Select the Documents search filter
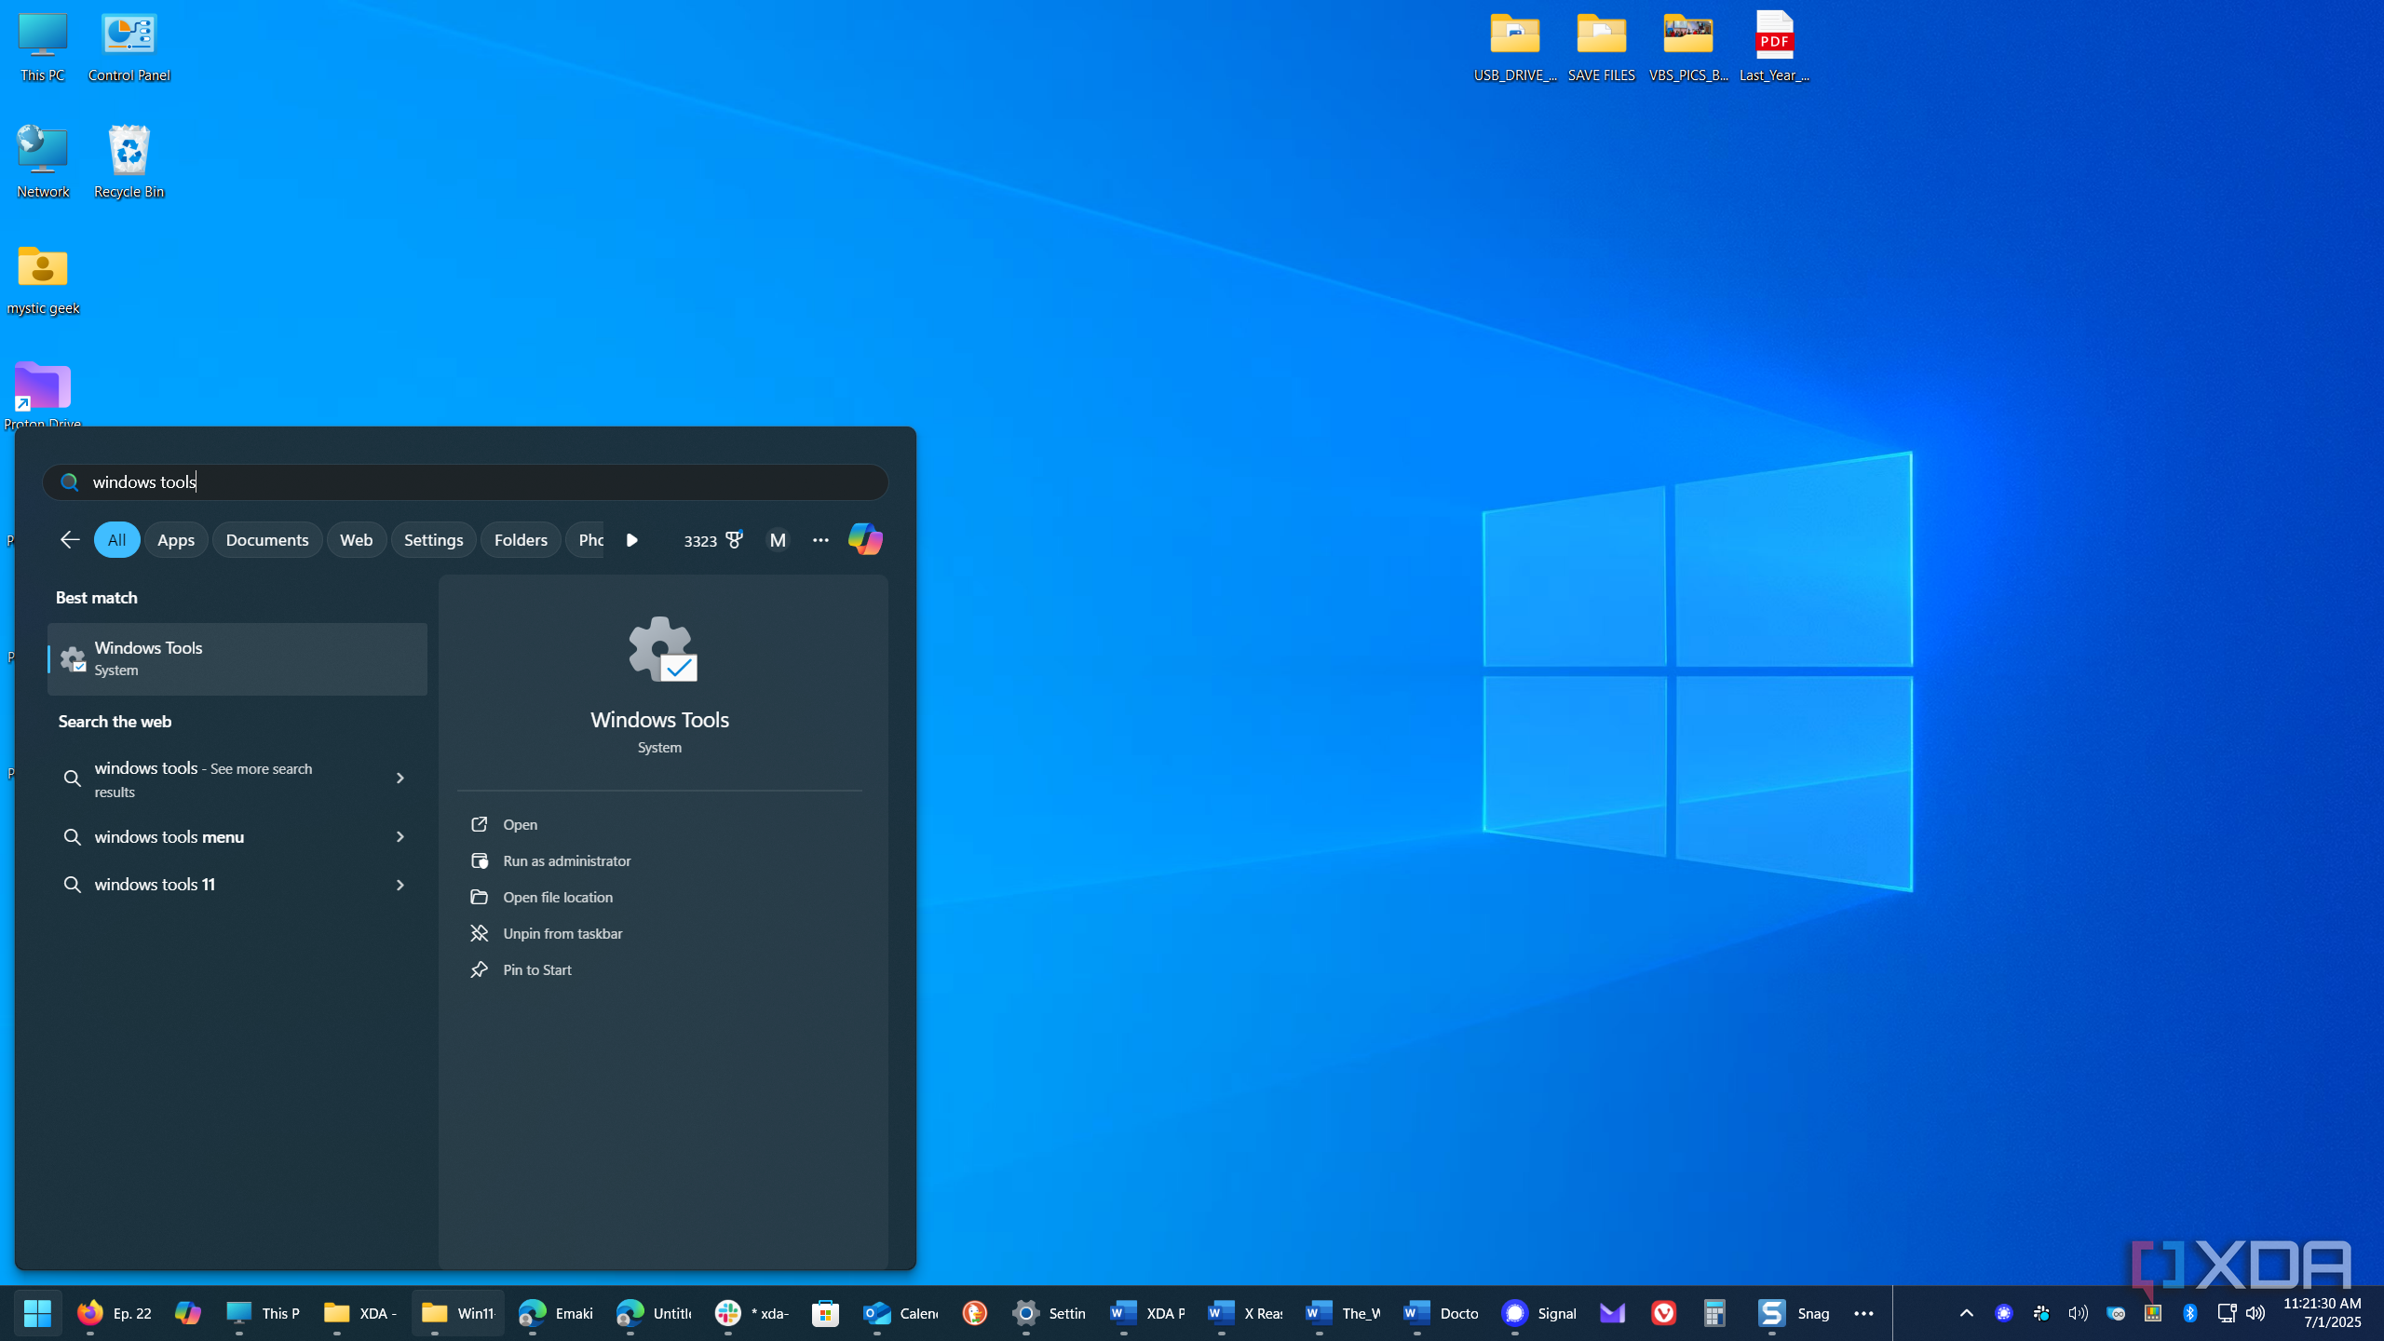 click(266, 539)
